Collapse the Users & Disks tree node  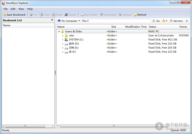tap(59, 32)
